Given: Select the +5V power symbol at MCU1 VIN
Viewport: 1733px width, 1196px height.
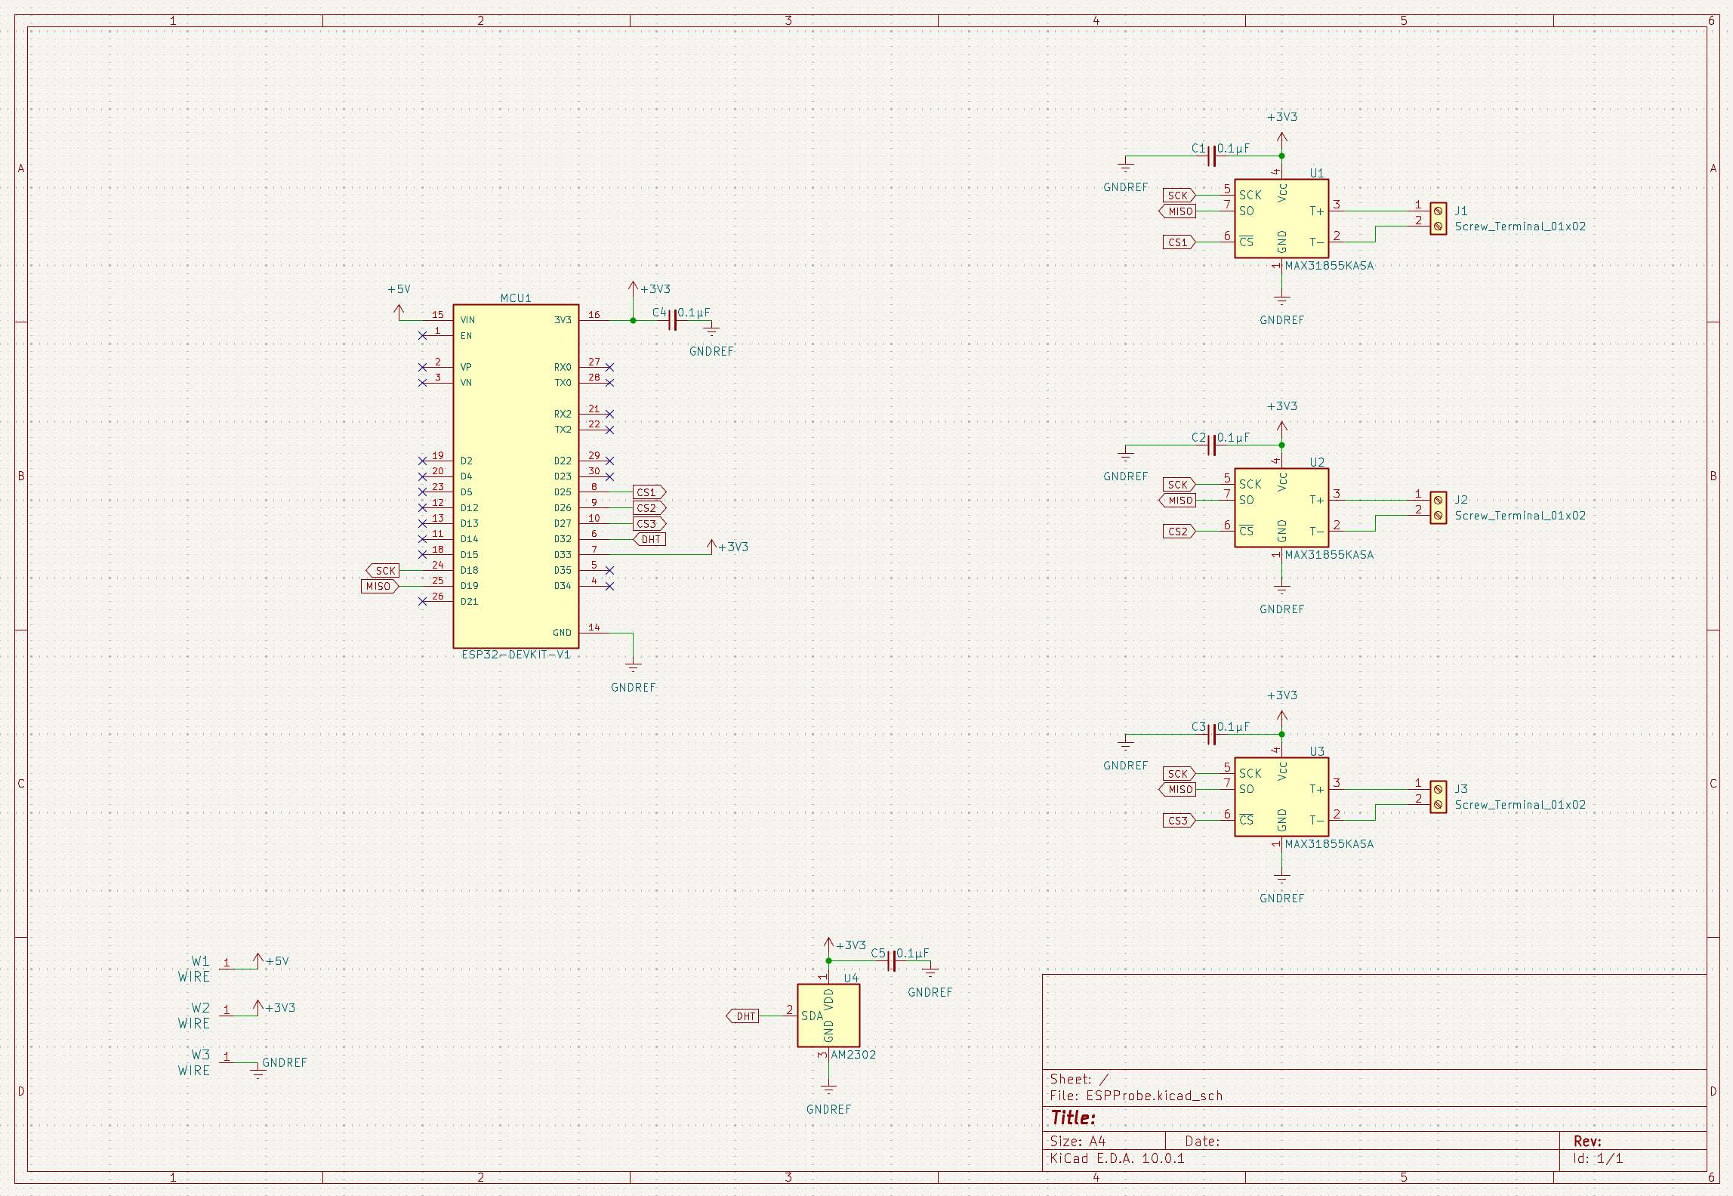Looking at the screenshot, I should tap(399, 311).
